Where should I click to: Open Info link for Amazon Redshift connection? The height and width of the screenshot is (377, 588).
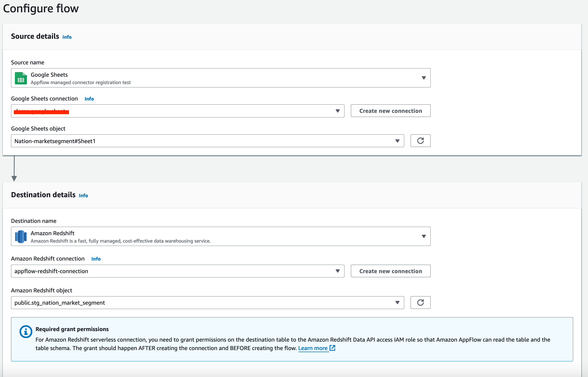point(96,259)
